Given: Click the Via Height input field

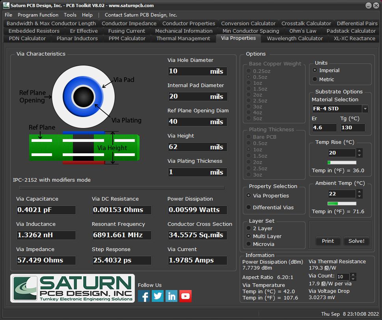Looking at the screenshot, I should tap(198, 147).
